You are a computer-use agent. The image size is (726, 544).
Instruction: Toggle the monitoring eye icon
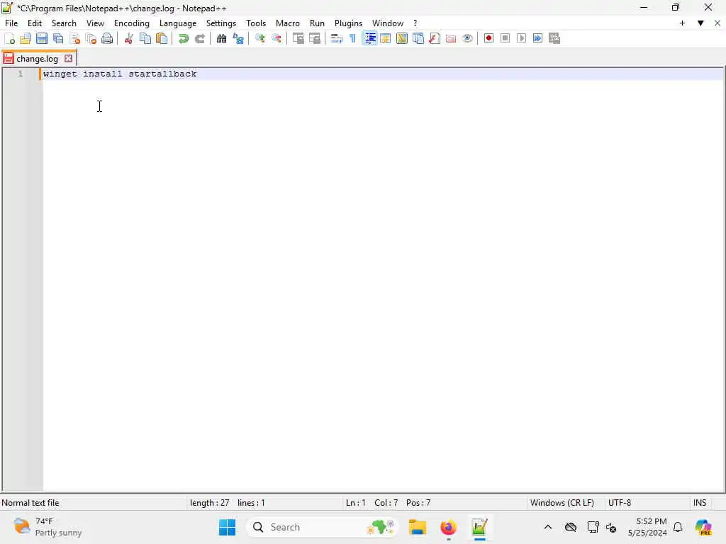pos(467,38)
